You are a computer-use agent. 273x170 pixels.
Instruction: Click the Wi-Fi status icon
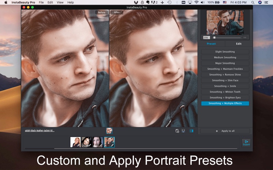(x=197, y=2)
